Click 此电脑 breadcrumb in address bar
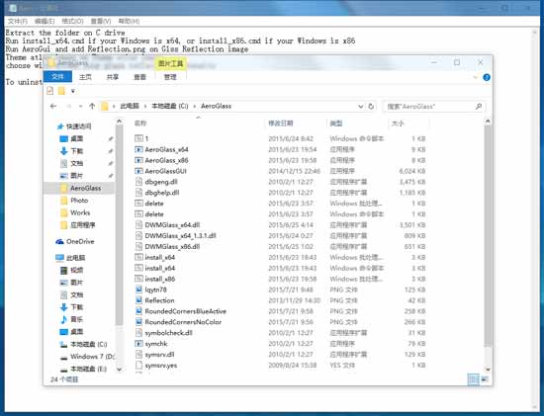This screenshot has height=416, width=544. (x=130, y=106)
